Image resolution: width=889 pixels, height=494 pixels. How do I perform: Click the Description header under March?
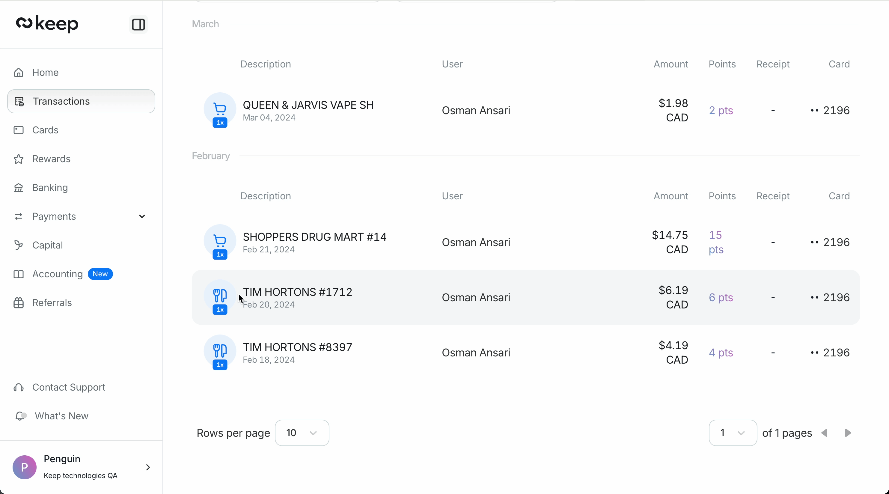coord(265,64)
